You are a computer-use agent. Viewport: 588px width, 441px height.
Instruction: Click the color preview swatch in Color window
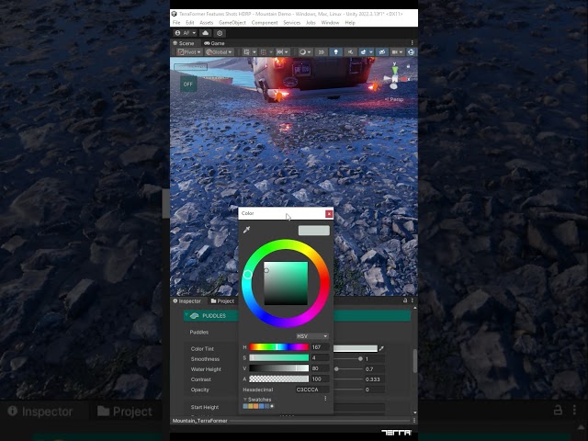coord(314,231)
